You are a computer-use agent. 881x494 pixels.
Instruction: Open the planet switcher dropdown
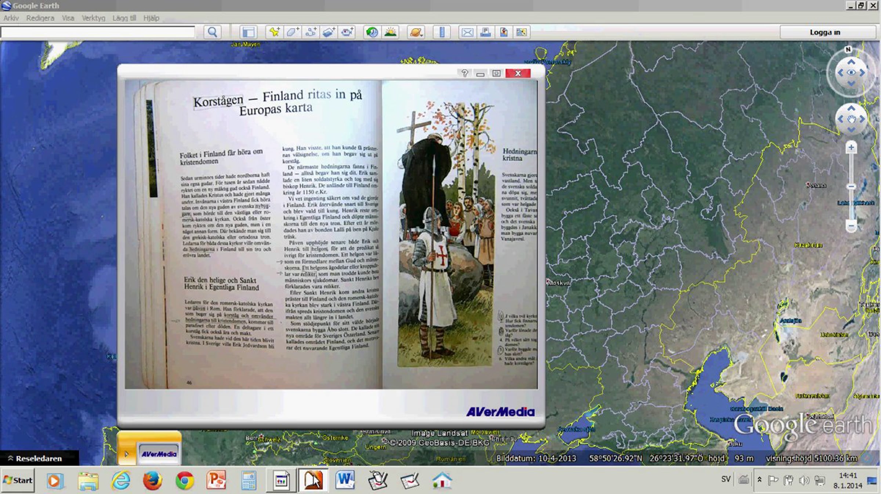pyautogui.click(x=416, y=32)
